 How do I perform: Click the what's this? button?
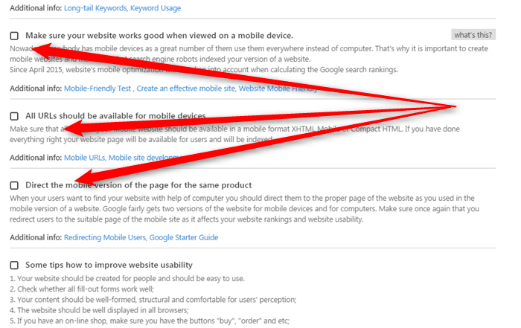(x=473, y=35)
